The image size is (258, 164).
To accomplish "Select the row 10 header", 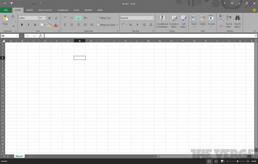I will pos(2,75).
